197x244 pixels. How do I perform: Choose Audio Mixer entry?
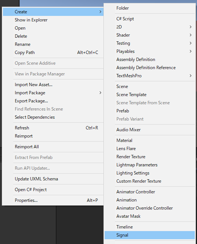pos(150,130)
